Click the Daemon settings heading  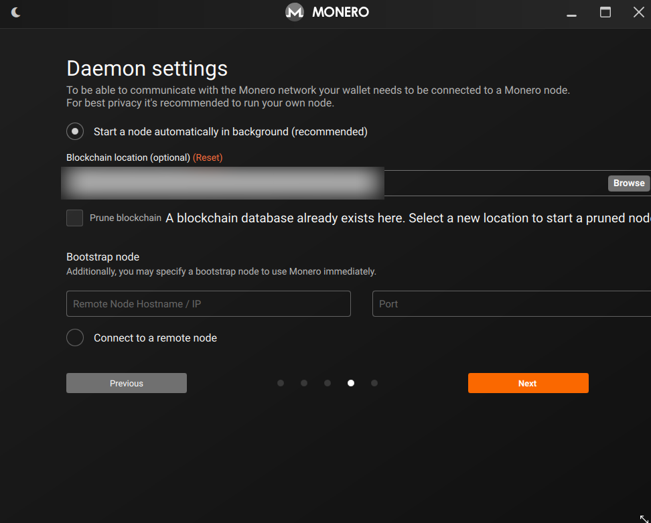147,68
